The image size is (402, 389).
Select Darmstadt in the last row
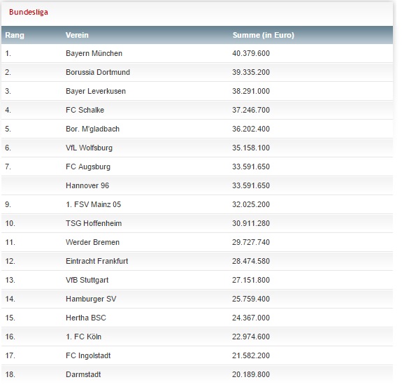(83, 374)
